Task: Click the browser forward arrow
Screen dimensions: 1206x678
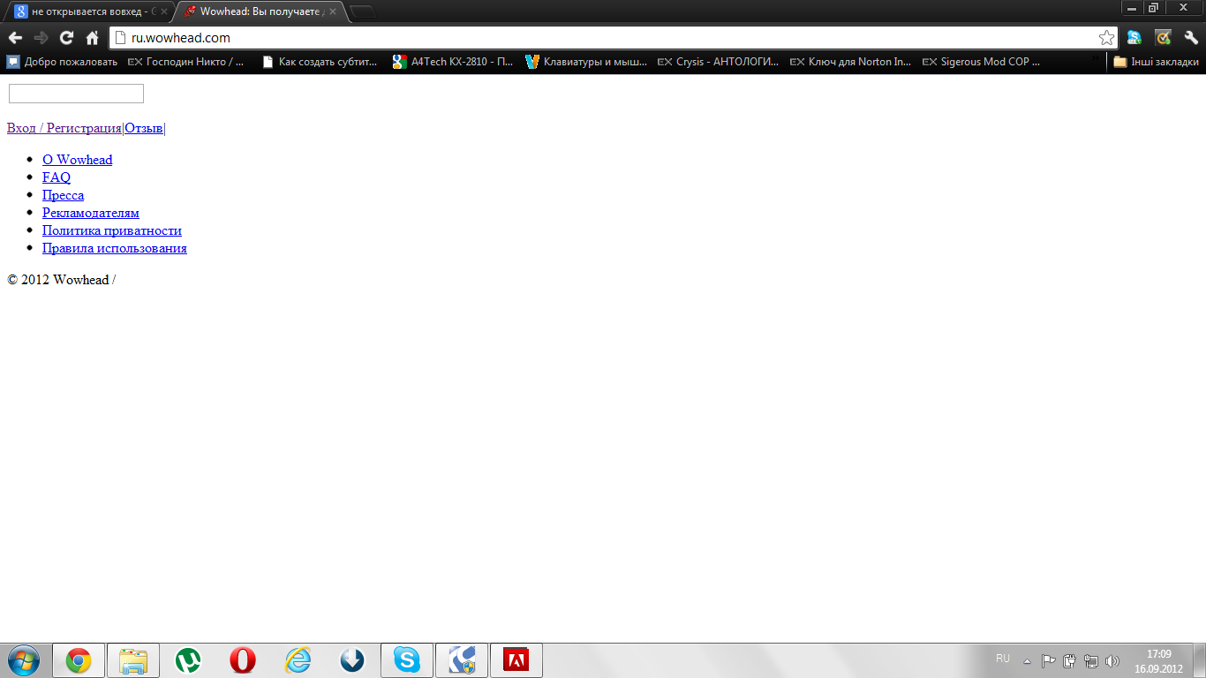Action: point(41,37)
